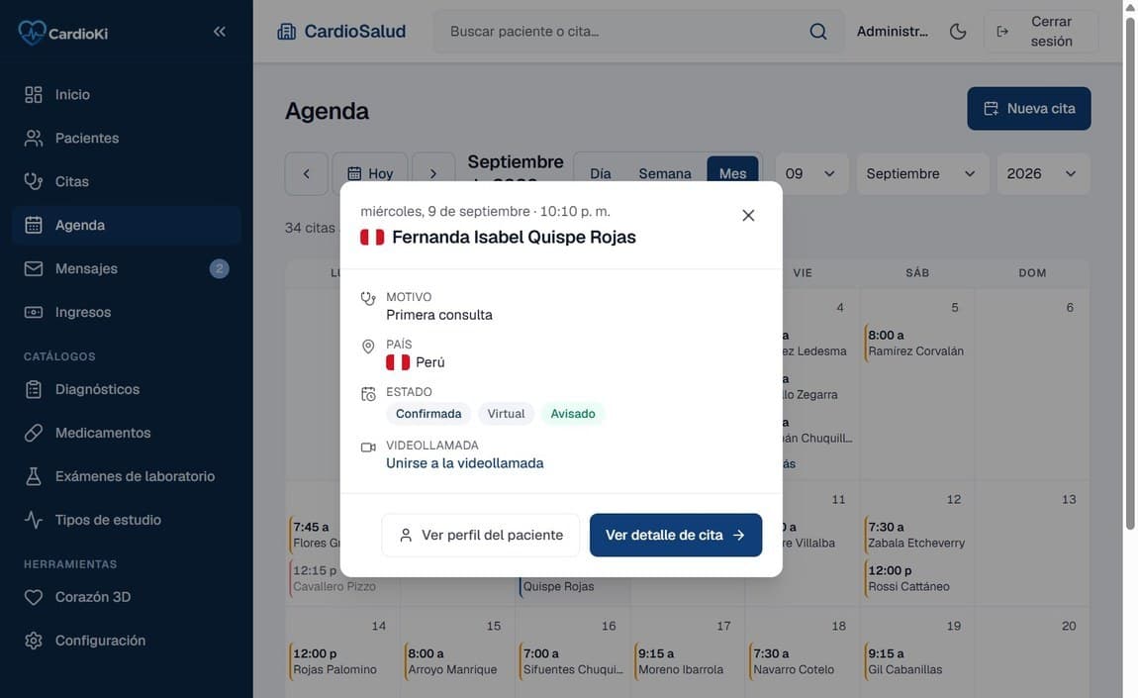Viewport: 1138px width, 698px height.
Task: Toggle dark mode moon icon
Action: [x=958, y=32]
